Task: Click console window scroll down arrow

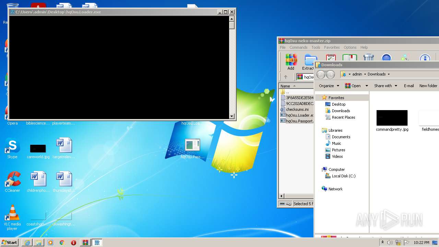Action: [x=232, y=116]
